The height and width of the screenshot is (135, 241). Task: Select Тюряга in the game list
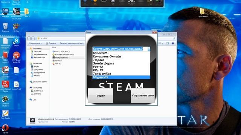121,60
